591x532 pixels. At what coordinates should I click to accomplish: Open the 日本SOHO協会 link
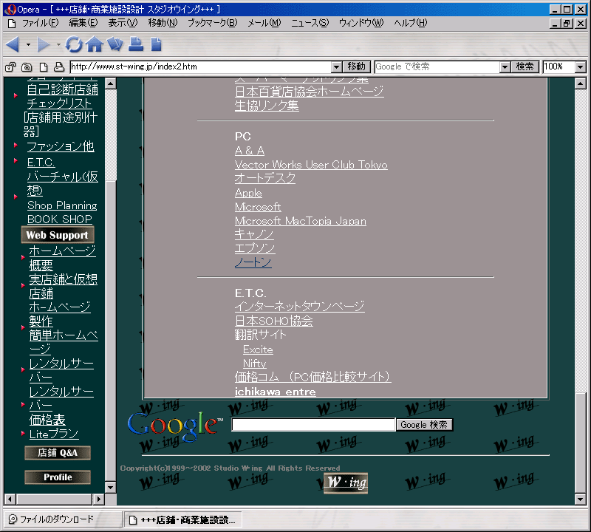(273, 321)
